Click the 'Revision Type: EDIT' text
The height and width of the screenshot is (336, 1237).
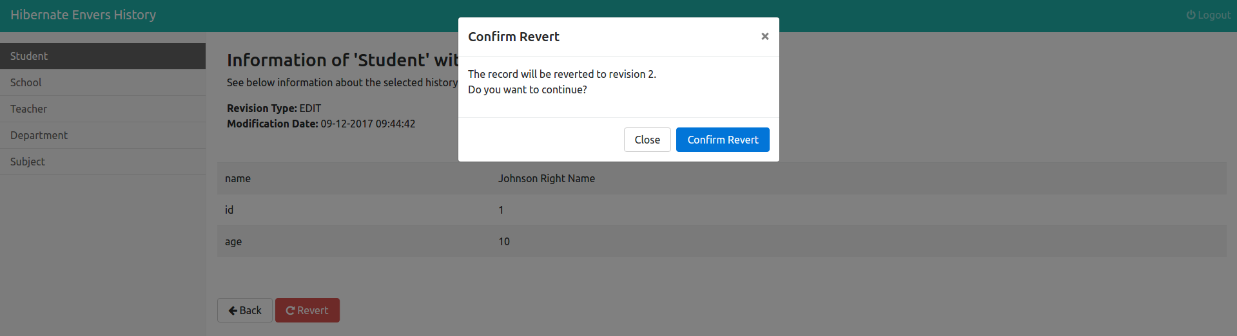[274, 108]
